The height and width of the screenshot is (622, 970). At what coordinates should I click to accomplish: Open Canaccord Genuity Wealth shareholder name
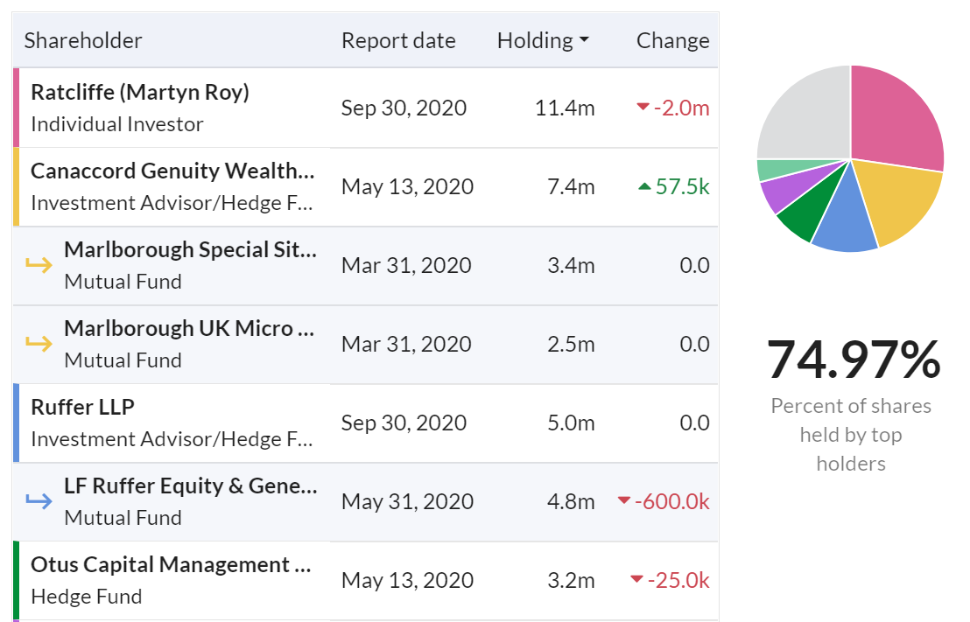click(x=172, y=171)
